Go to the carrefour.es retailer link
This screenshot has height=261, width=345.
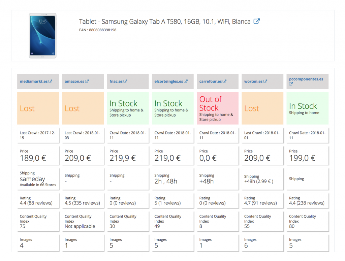210,81
